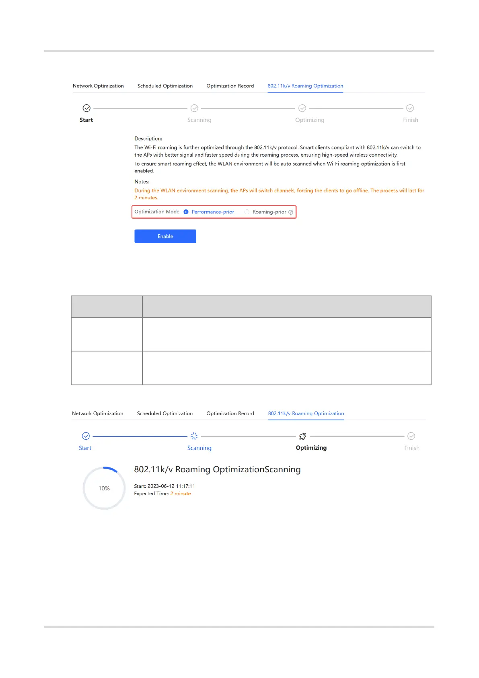Click the Scanning step circle icon in upper wizard
The width and height of the screenshot is (479, 678).
click(194, 108)
